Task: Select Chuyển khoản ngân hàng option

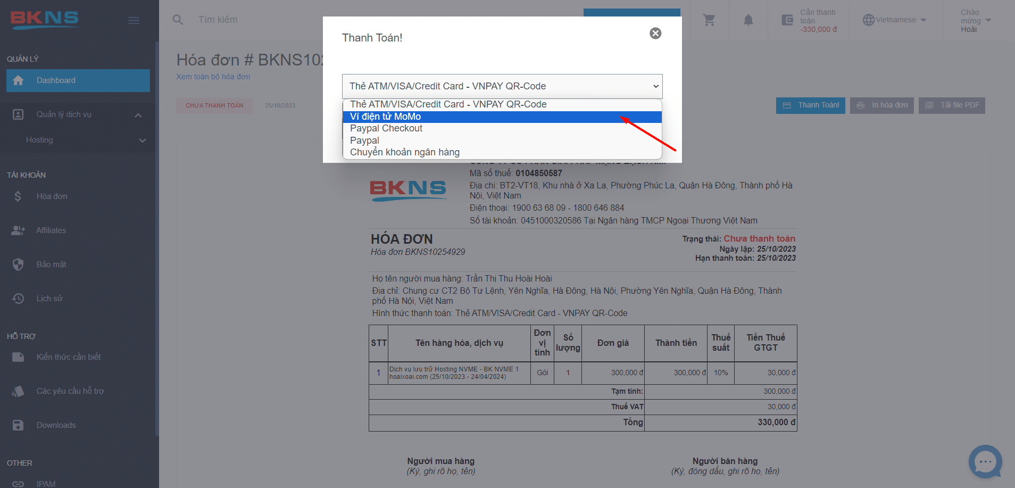Action: pyautogui.click(x=404, y=152)
